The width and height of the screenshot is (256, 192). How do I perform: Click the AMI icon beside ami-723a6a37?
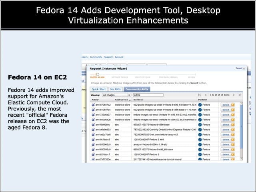(93, 115)
